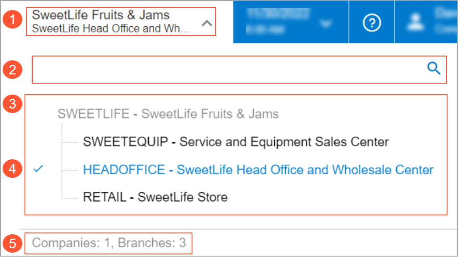Select SWEETLIFE - SweetLife Fruits & Jams company

tap(168, 114)
